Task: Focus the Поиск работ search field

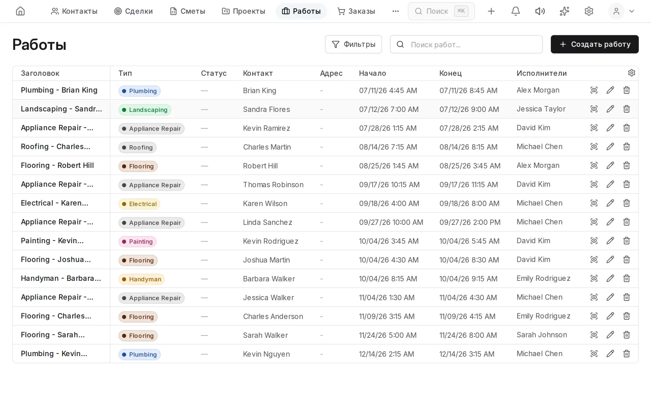Action: [x=466, y=44]
